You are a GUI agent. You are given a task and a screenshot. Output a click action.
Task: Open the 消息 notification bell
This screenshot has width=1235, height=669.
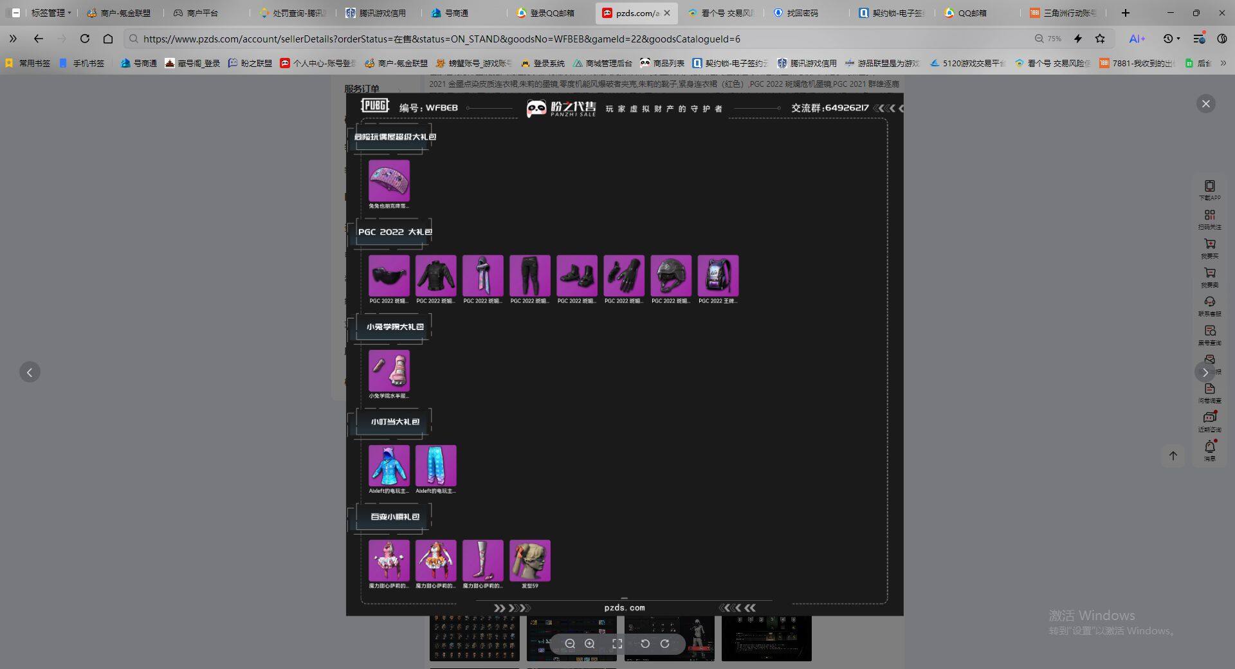click(1210, 450)
